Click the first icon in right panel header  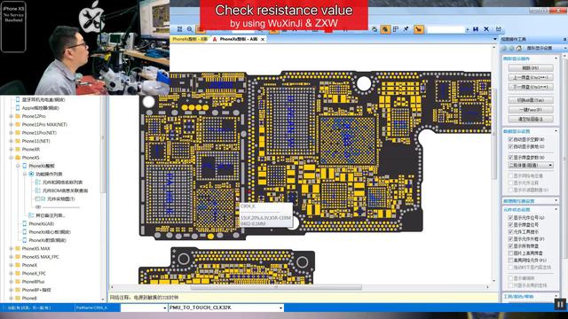505,48
